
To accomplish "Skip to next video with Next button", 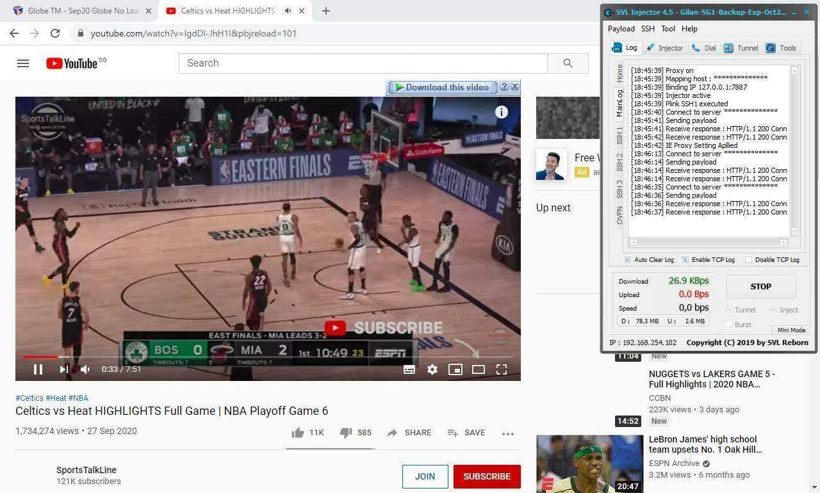I will (63, 369).
